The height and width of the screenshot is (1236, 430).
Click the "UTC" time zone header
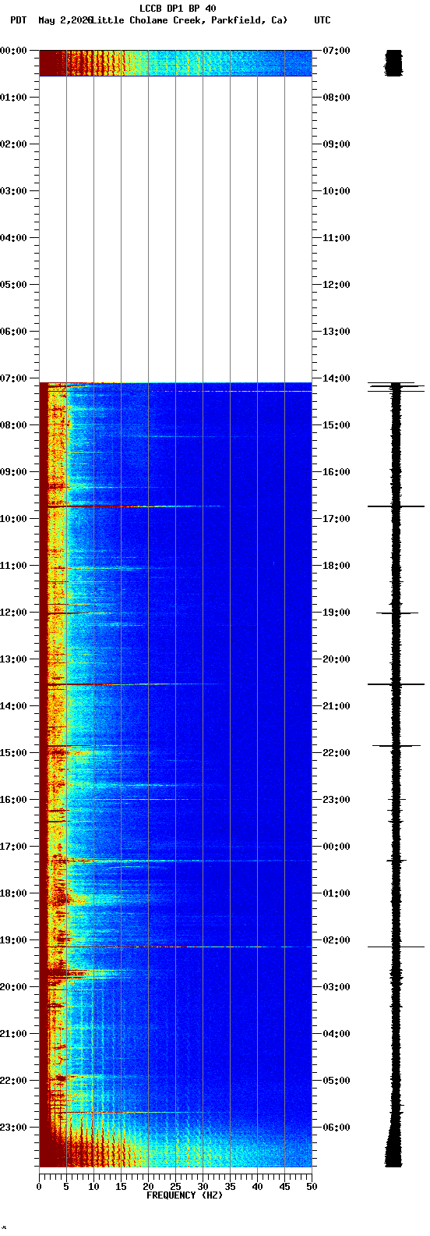pyautogui.click(x=322, y=20)
